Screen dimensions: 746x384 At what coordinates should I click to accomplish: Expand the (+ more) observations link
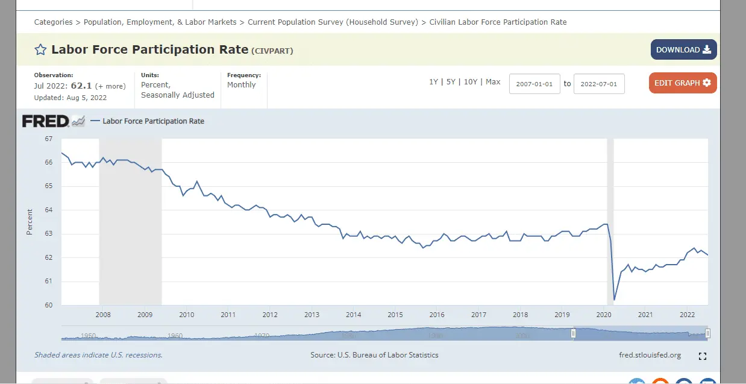pyautogui.click(x=110, y=86)
